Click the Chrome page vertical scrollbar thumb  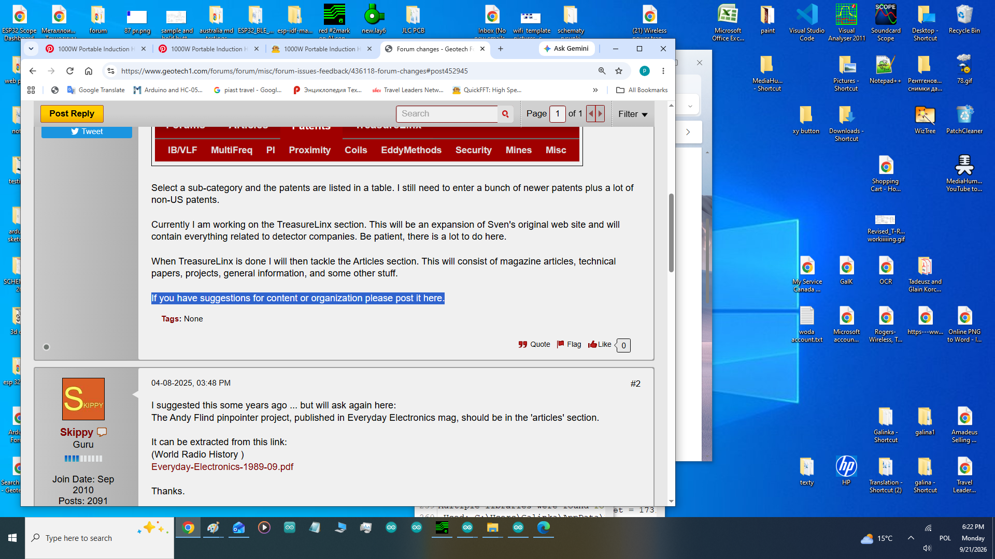click(x=671, y=233)
